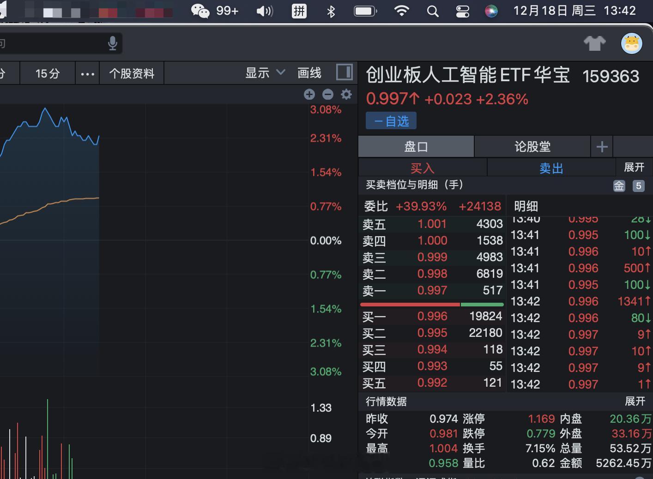653x479 pixels.
Task: Click the 明细 header label
Action: [x=526, y=206]
